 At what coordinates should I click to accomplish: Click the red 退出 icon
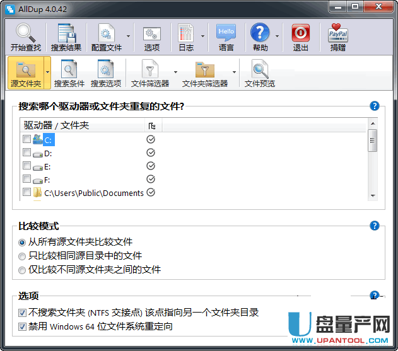(x=300, y=33)
